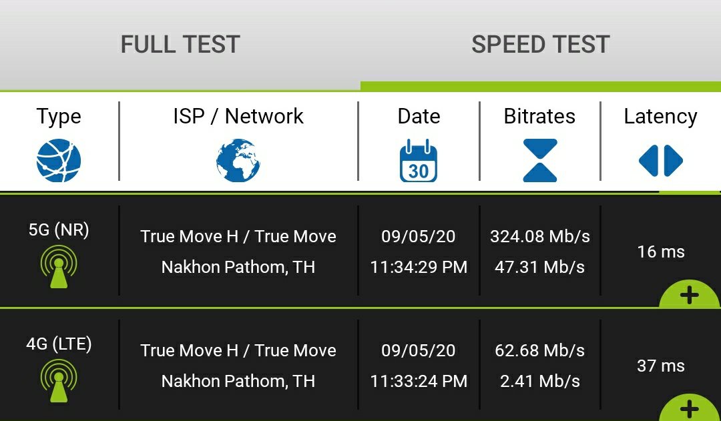
Task: Click the Type network globe icon
Action: tap(59, 161)
